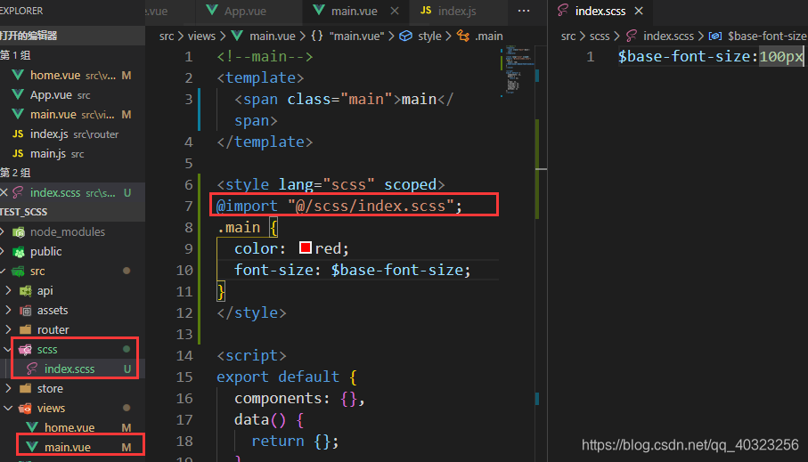Screen dimensions: 808x462
Task: Close the index.scss tab in the right editor
Action: tap(639, 11)
